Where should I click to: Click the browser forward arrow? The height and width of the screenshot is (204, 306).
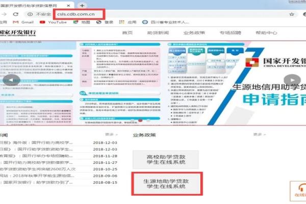click(4, 14)
